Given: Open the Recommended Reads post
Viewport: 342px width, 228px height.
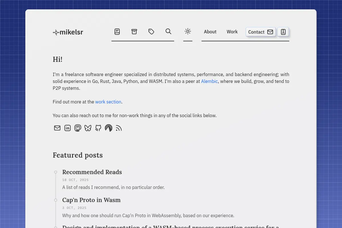Looking at the screenshot, I should click(x=92, y=172).
